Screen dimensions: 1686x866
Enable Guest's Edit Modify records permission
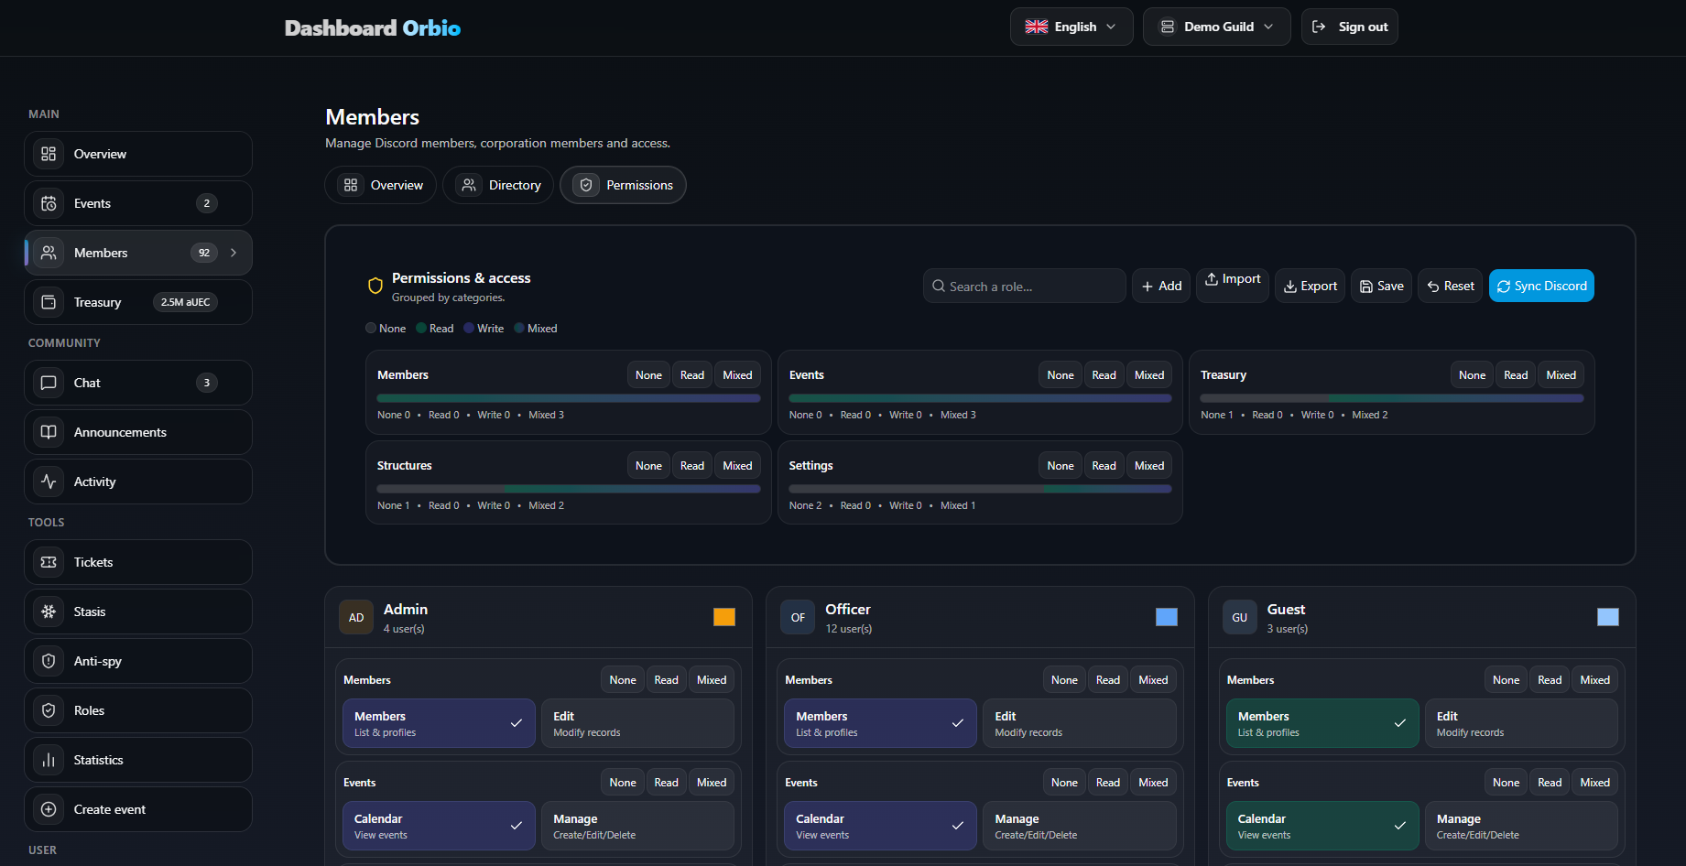click(x=1520, y=723)
